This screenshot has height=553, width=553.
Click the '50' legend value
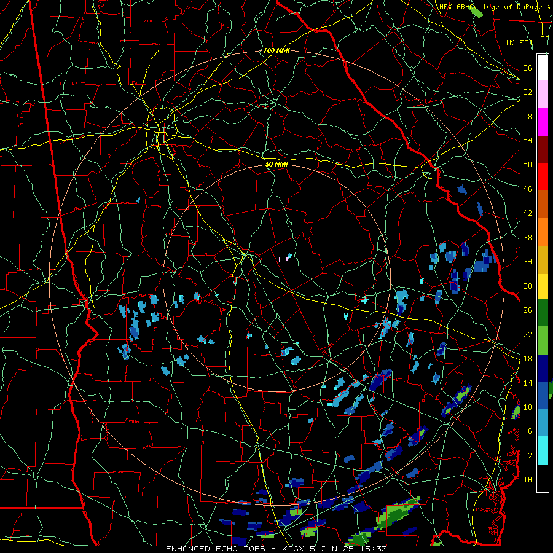tap(528, 165)
